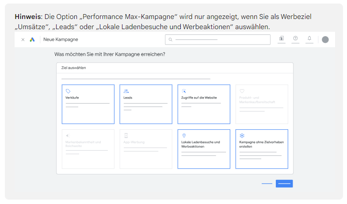347x204 pixels.
Task: Click the cursor-click icon on Zugriffe auf die Website
Action: 184,91
